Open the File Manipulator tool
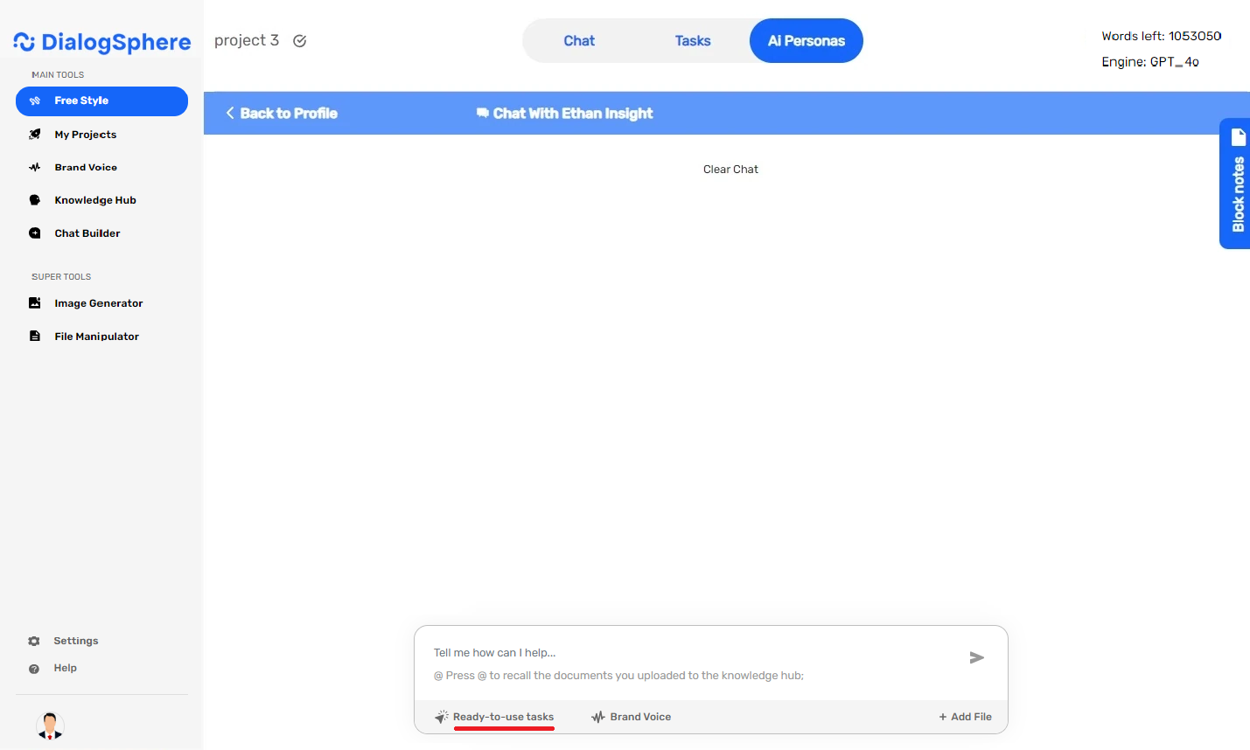Image resolution: width=1250 pixels, height=750 pixels. point(96,337)
